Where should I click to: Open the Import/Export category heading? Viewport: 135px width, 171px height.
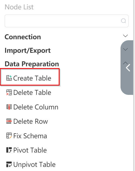click(28, 51)
